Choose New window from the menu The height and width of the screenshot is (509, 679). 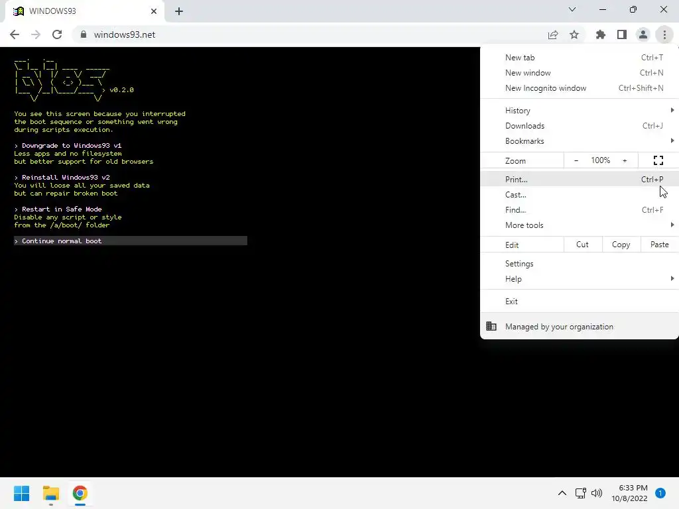coord(580,73)
